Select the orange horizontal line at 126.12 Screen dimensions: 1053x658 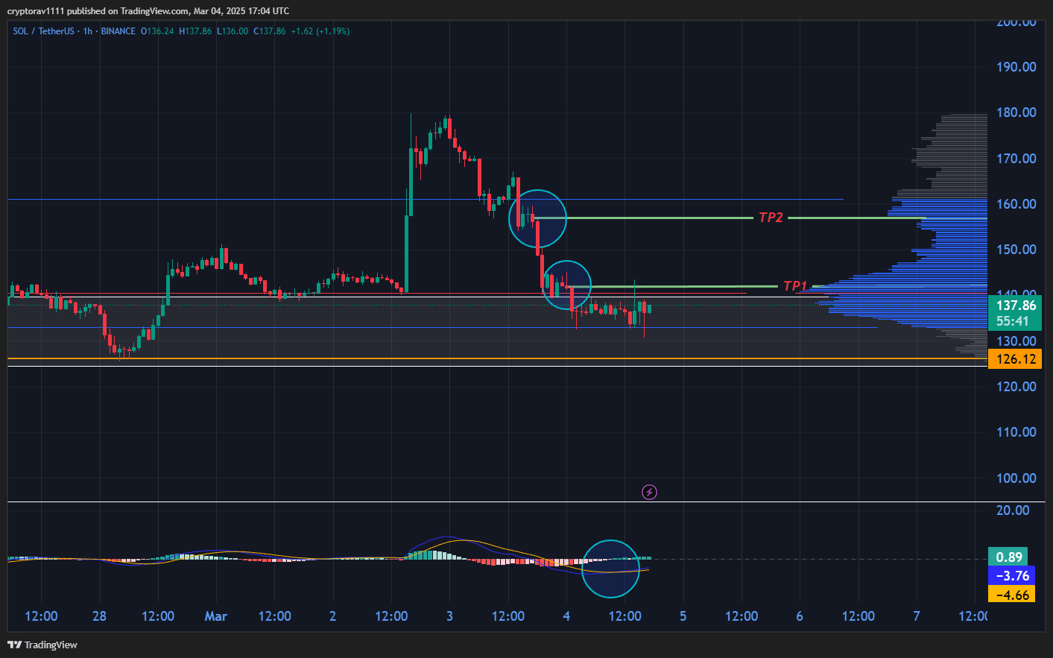497,359
